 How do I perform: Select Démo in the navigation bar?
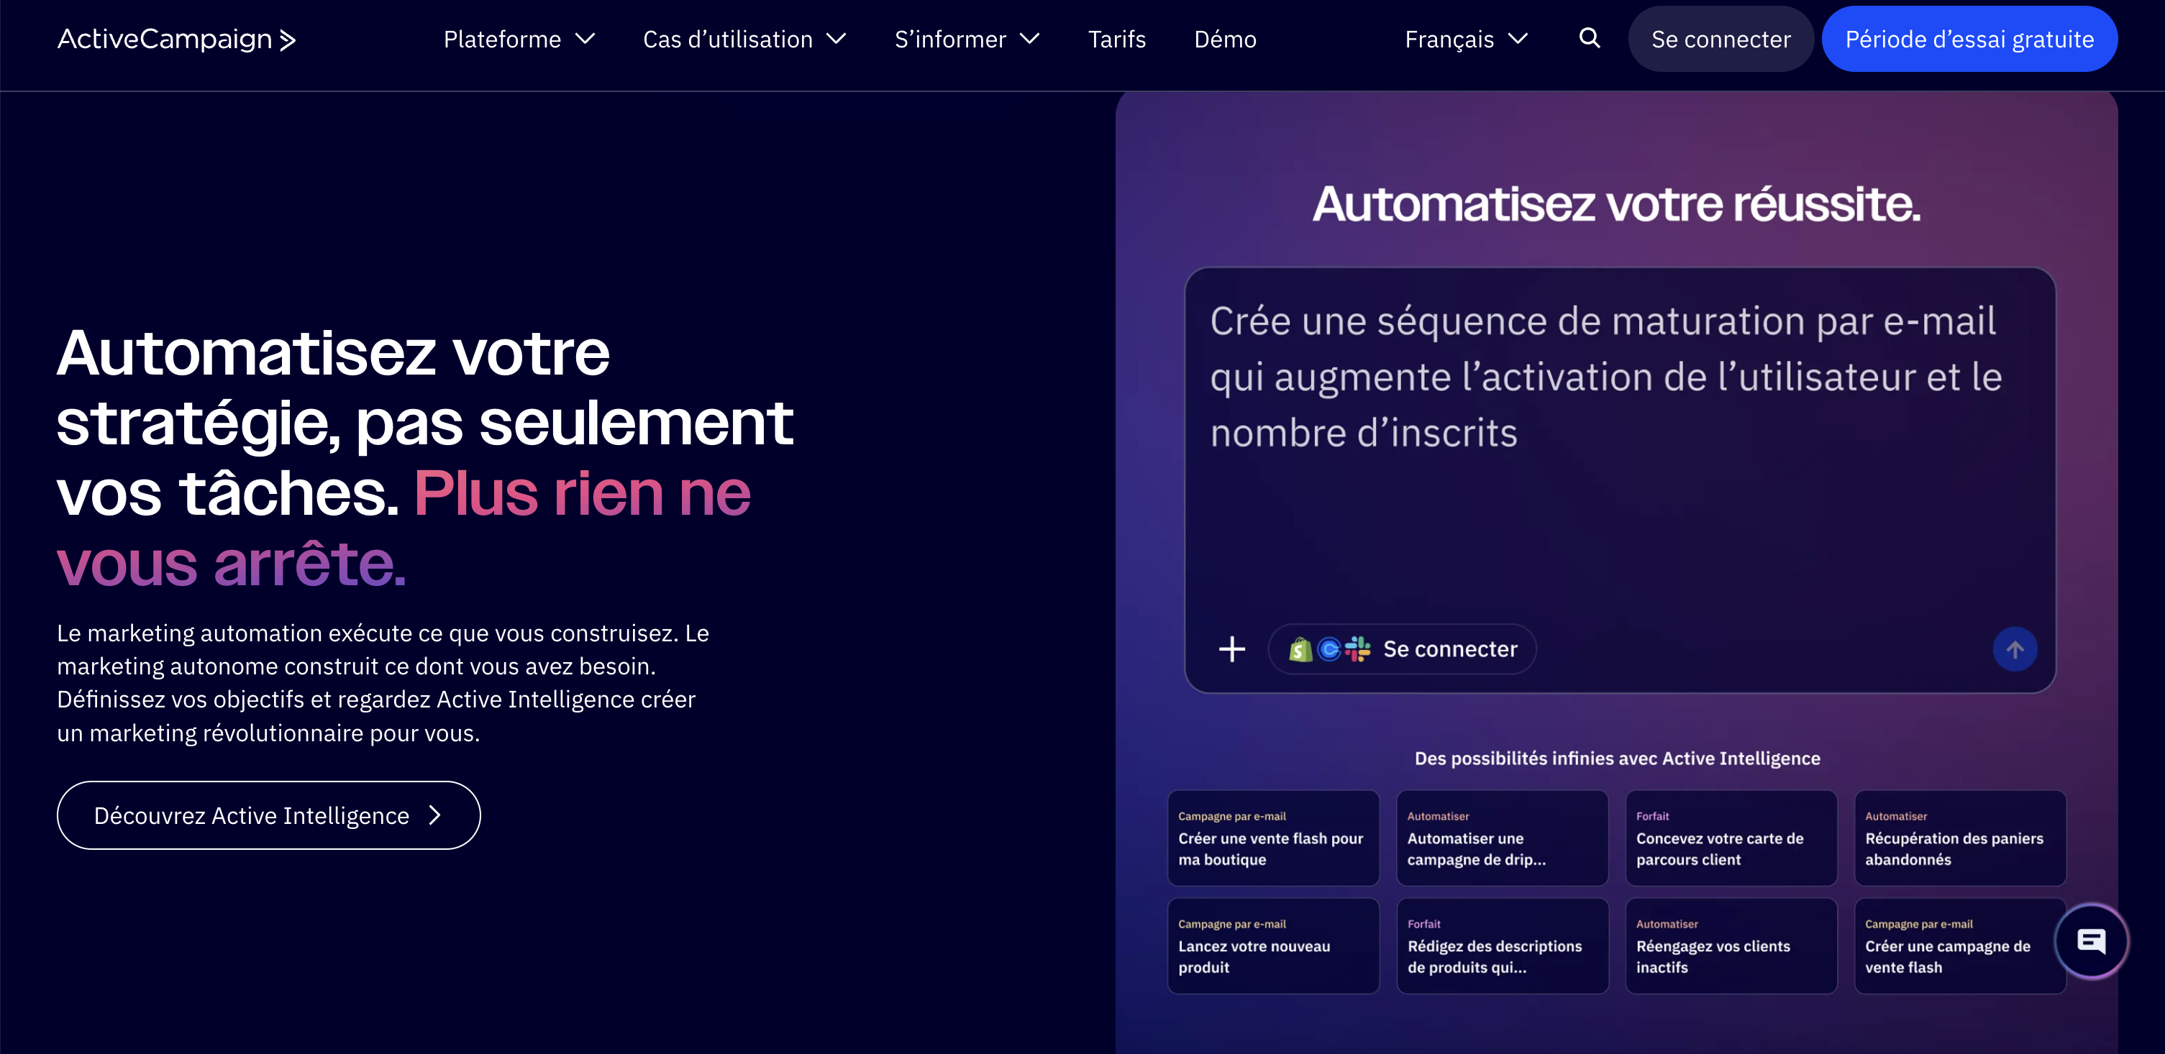1224,39
